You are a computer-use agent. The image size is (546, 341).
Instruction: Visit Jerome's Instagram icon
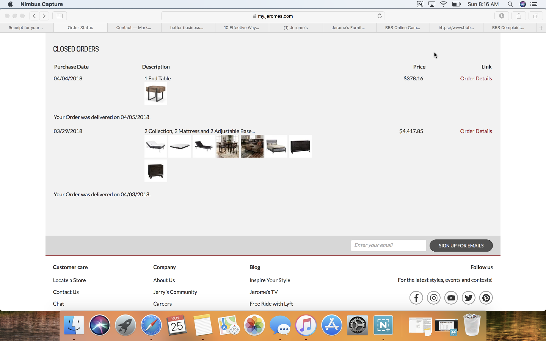(x=434, y=298)
